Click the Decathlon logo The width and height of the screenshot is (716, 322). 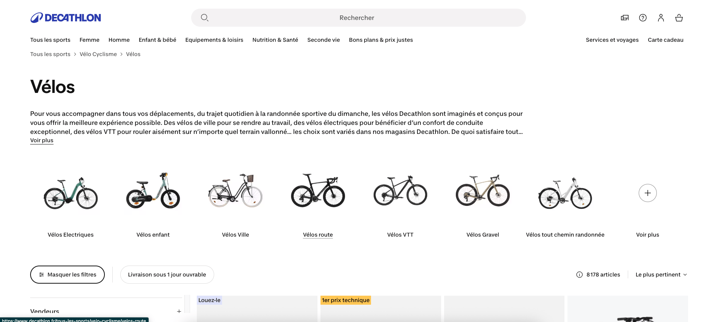point(66,18)
